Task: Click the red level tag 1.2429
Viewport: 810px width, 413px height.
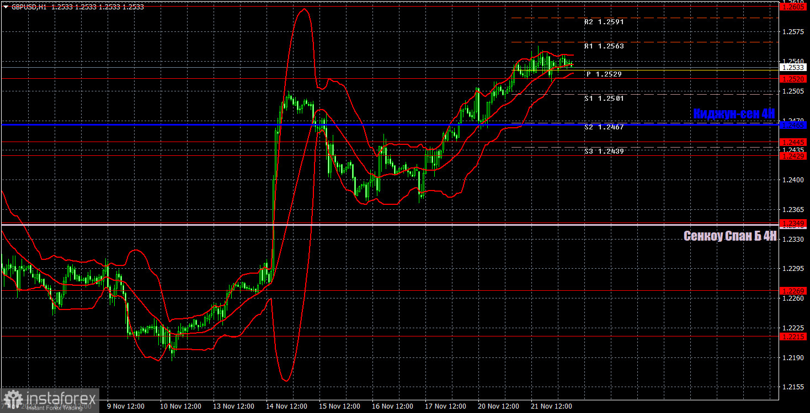Action: 793,156
